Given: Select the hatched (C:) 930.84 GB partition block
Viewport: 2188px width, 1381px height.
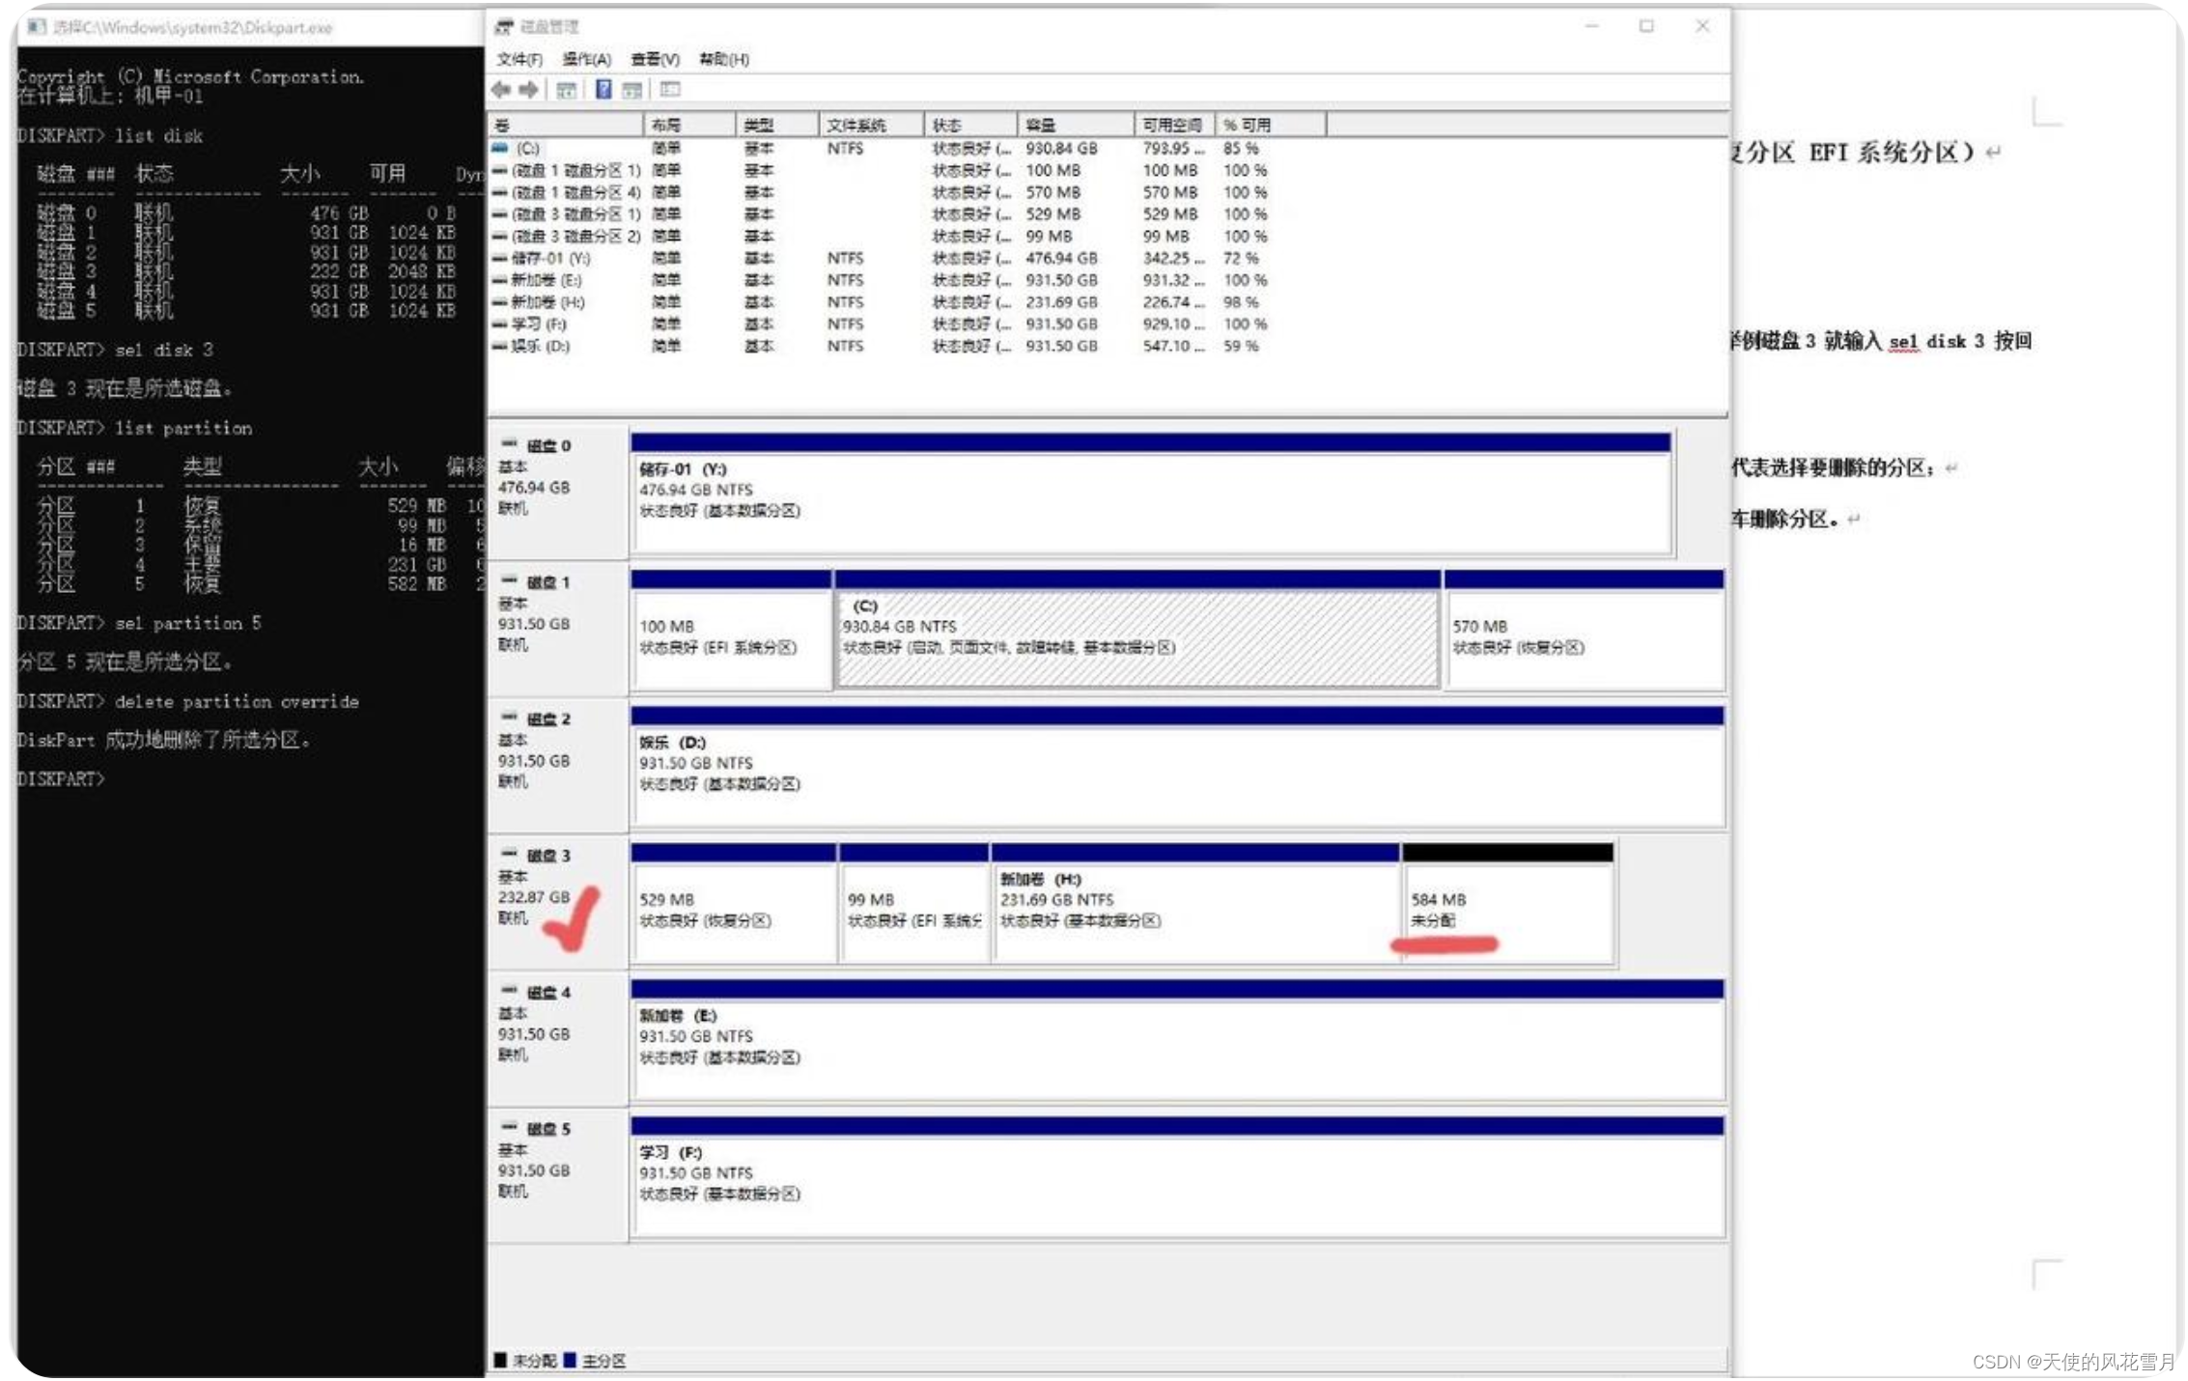Looking at the screenshot, I should point(1137,631).
